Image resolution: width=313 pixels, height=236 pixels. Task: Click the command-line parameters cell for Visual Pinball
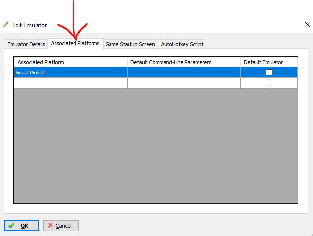(184, 73)
